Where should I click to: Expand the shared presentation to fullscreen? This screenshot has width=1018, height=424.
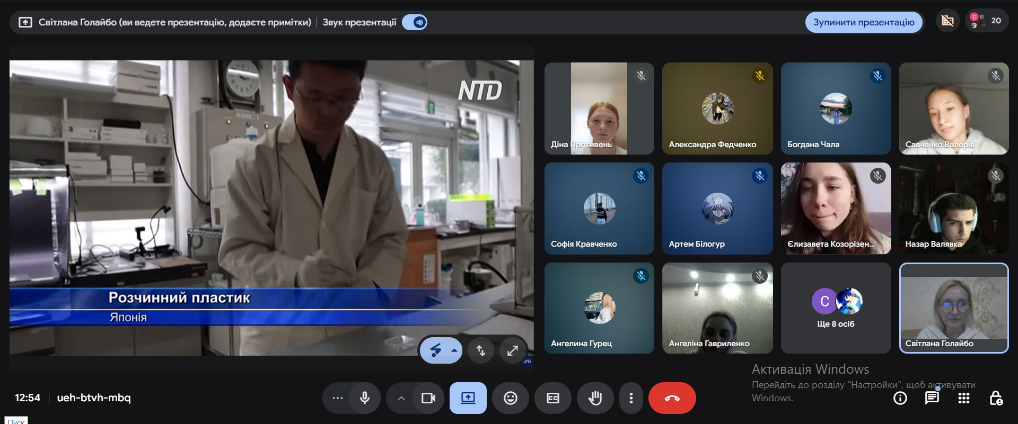tap(512, 350)
